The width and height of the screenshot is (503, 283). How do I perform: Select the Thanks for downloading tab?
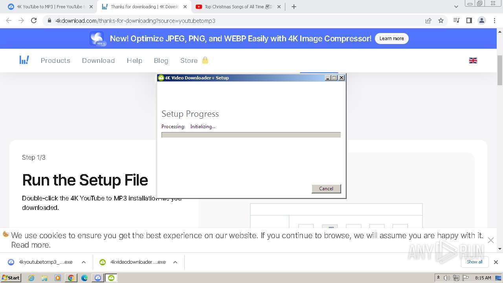144,7
